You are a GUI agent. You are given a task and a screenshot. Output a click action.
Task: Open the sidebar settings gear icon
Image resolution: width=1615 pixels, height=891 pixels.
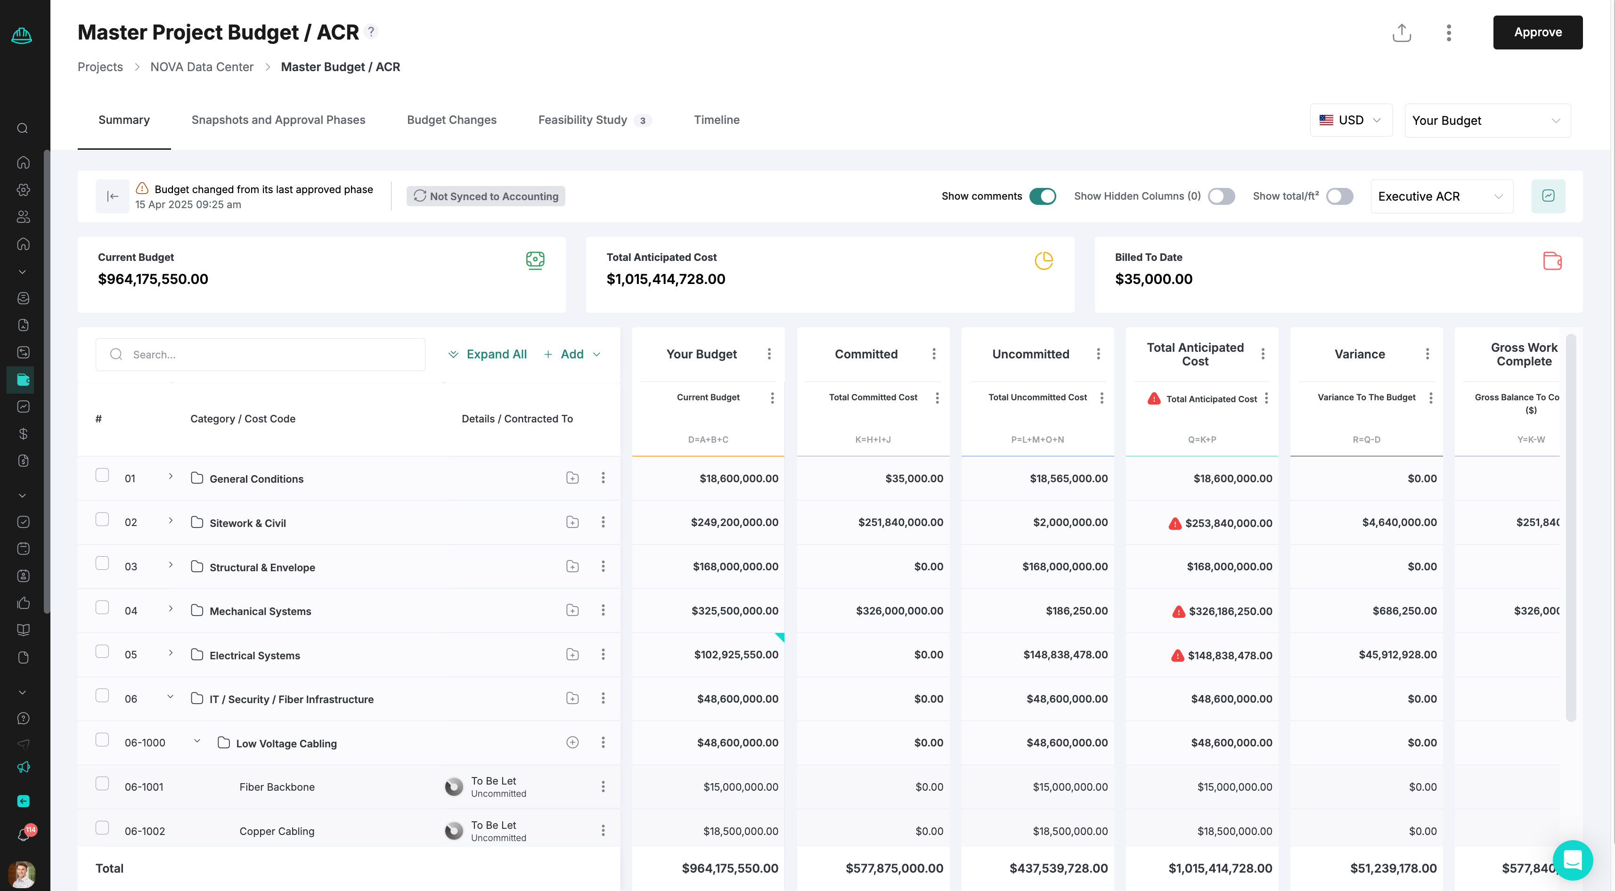(x=23, y=190)
